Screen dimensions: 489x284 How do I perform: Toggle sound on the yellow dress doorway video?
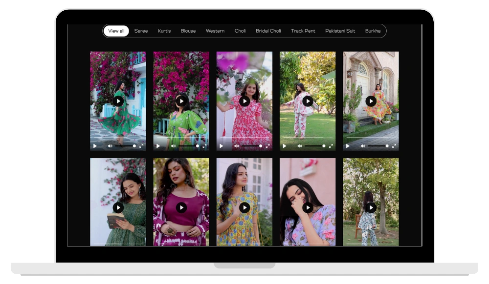[363, 146]
